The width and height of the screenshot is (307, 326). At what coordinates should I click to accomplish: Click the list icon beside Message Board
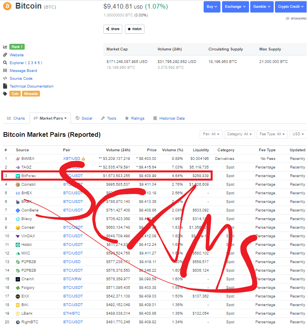click(x=5, y=70)
